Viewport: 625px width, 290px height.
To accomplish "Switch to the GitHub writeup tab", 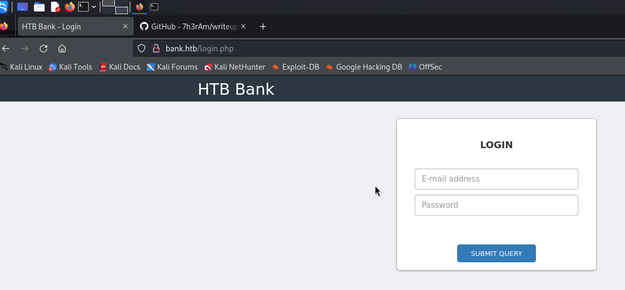I will click(x=192, y=27).
